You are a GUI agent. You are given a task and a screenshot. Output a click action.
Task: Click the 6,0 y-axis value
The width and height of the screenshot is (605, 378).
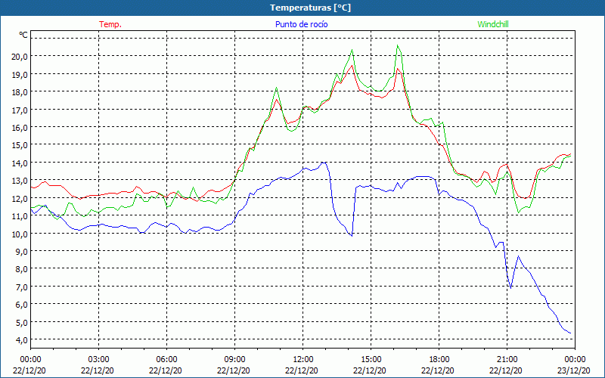pyautogui.click(x=22, y=305)
